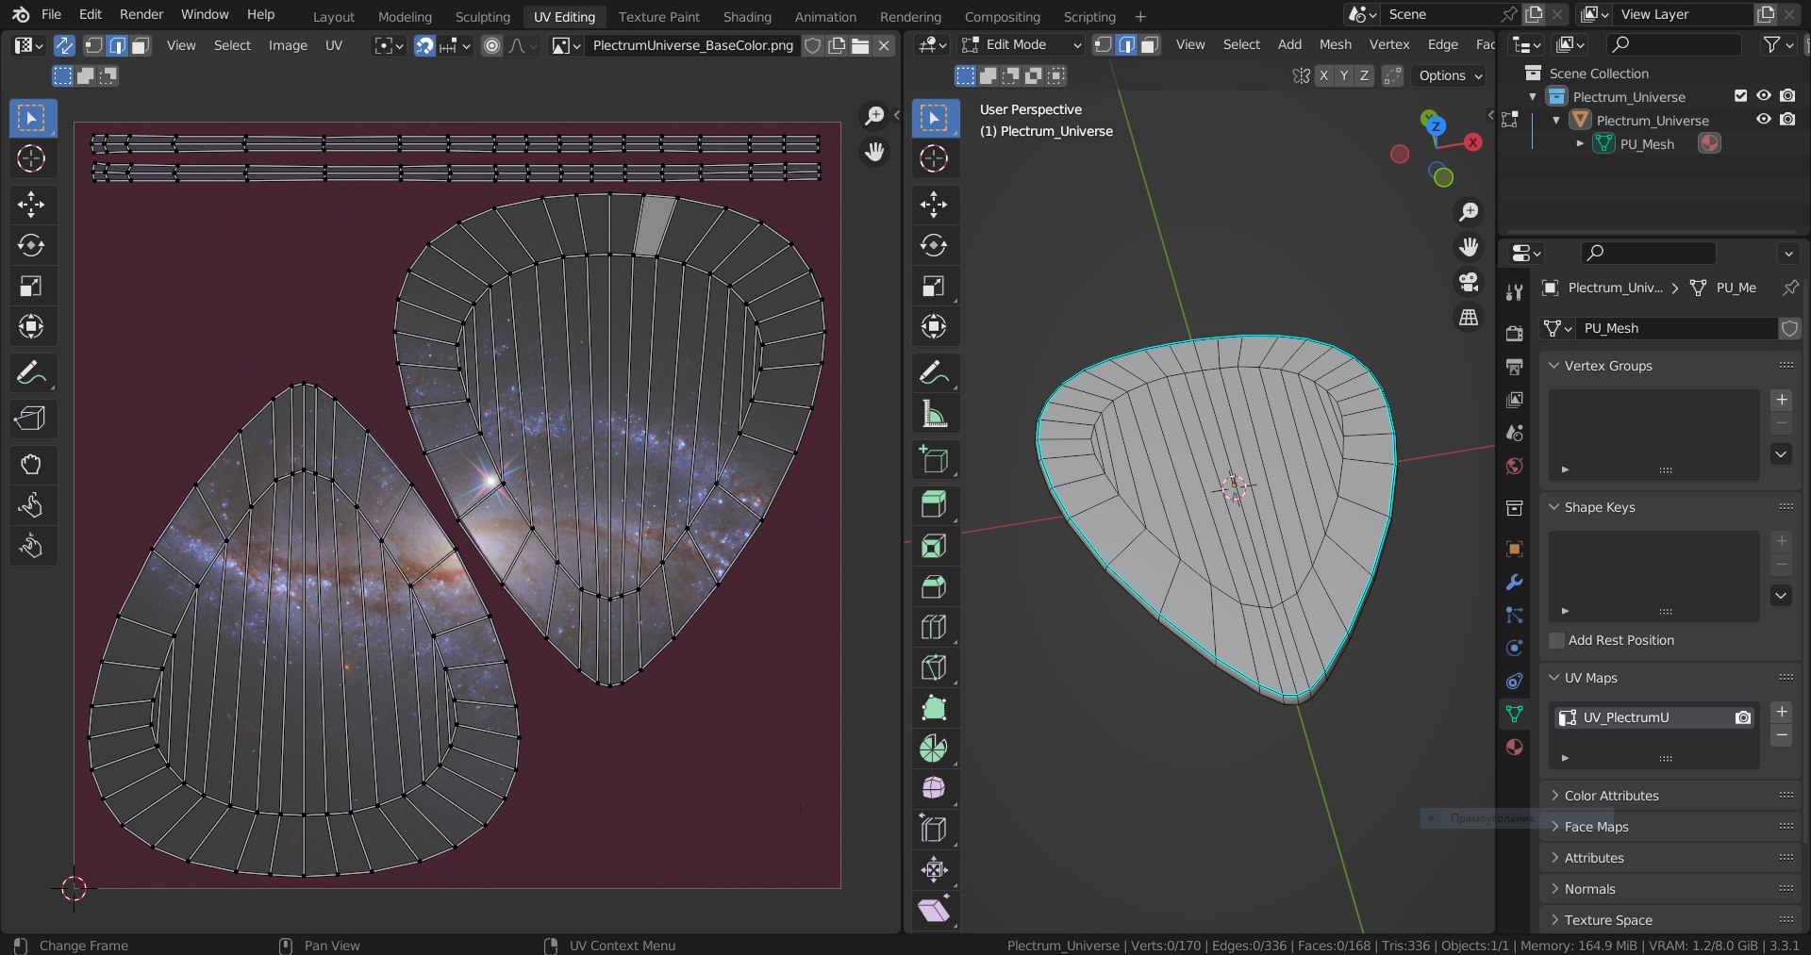The image size is (1811, 955).
Task: Open the UV menu in the UV editor
Action: tap(334, 45)
